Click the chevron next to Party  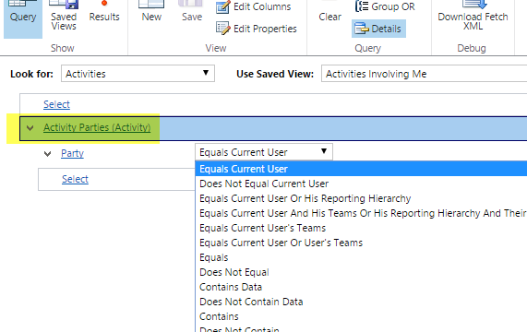[x=47, y=154]
